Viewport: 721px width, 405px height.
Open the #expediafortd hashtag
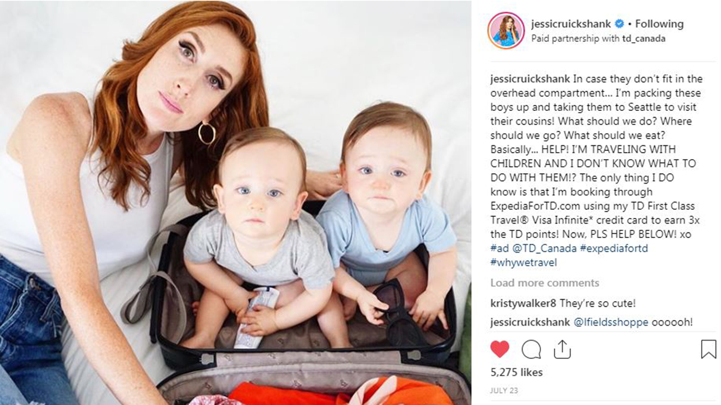point(614,249)
